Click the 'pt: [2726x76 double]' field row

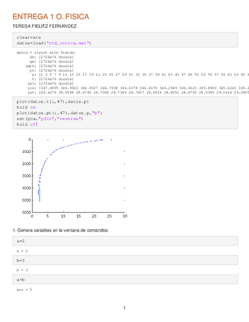point(52,70)
